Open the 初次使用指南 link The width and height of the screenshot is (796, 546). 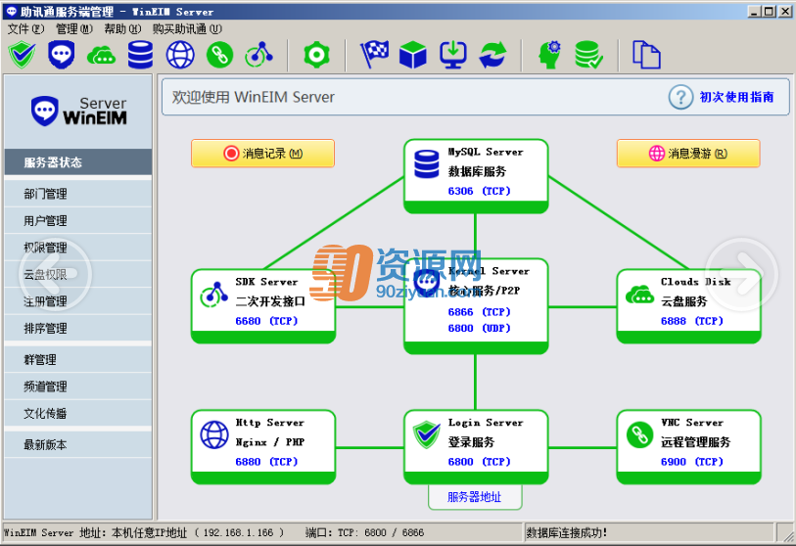coord(736,97)
